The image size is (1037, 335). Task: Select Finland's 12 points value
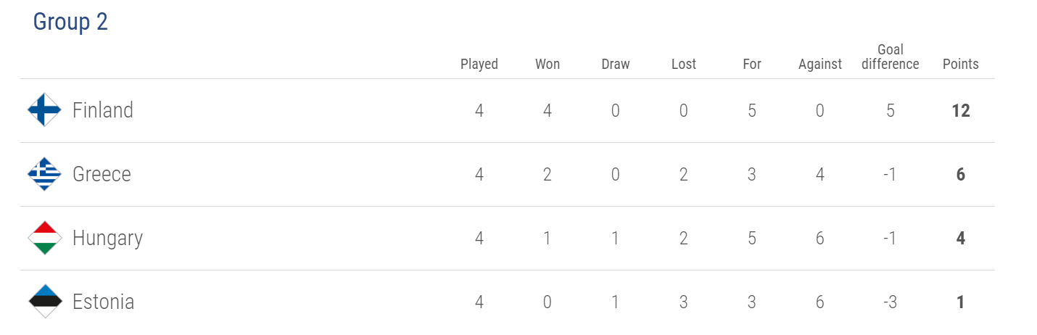961,110
